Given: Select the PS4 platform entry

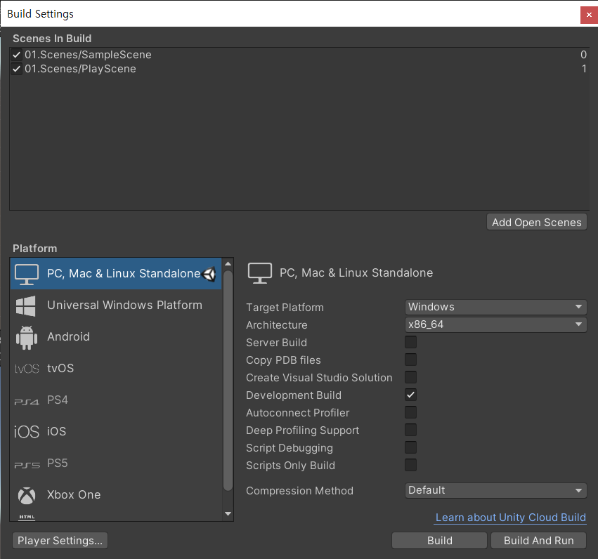Looking at the screenshot, I should tap(115, 400).
